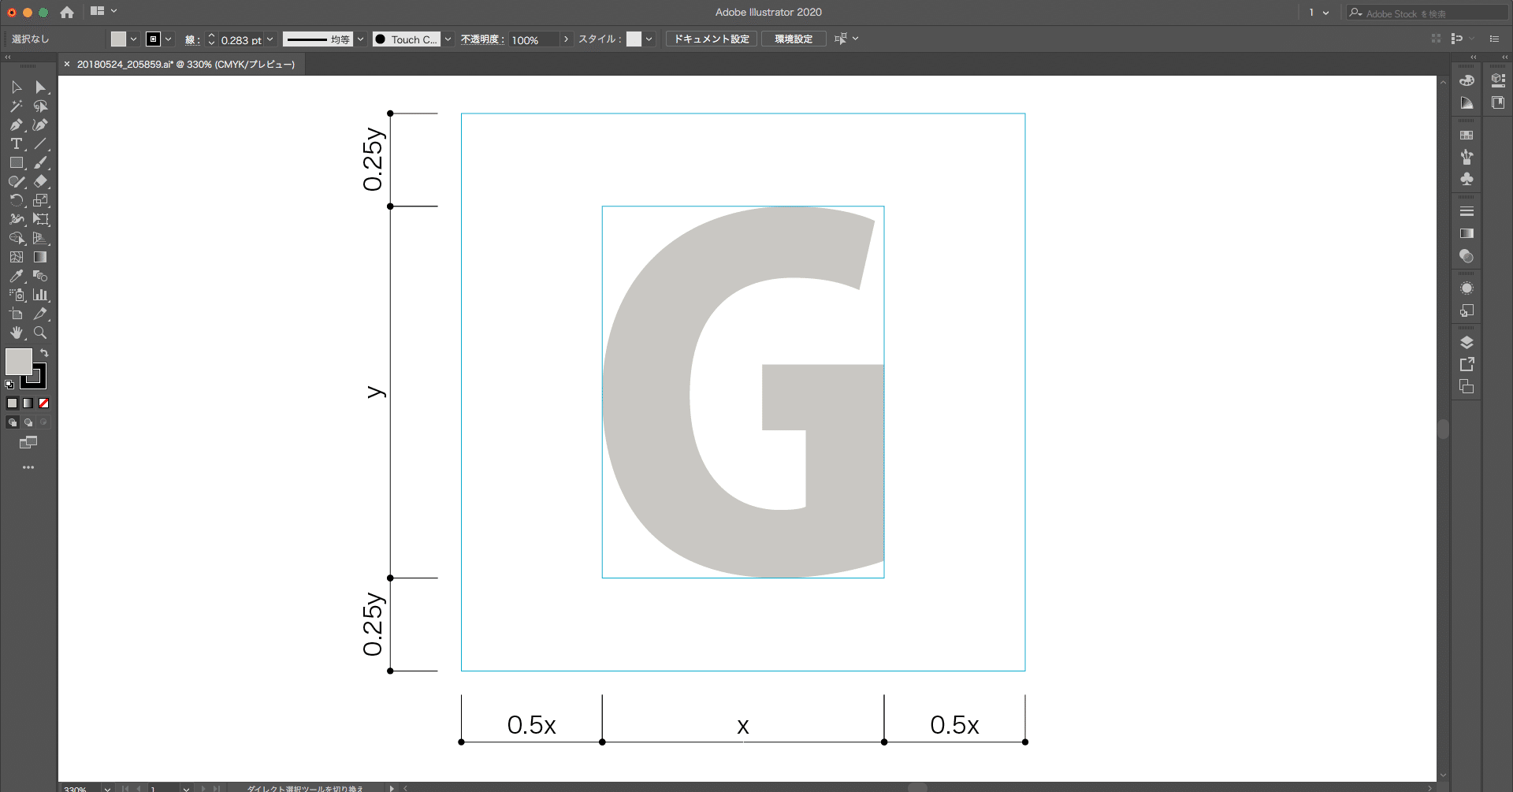
Task: Open ドキュメント設定 (Document Setup)
Action: (710, 39)
